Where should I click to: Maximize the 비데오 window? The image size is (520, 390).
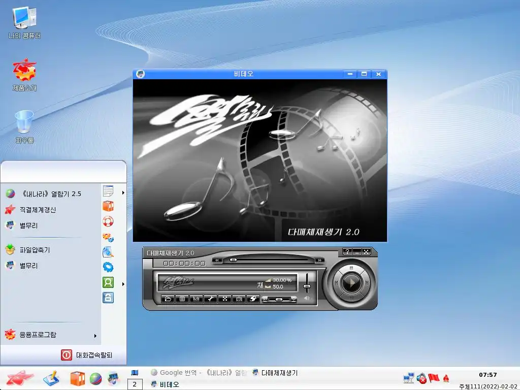coord(364,74)
